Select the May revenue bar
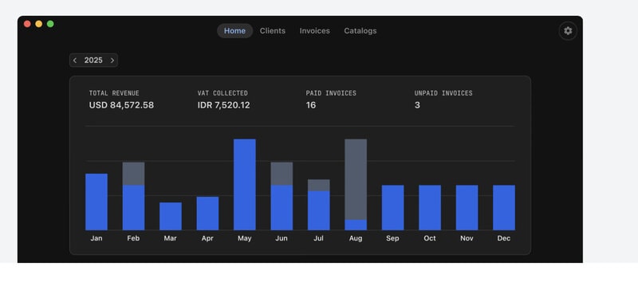 (x=245, y=185)
